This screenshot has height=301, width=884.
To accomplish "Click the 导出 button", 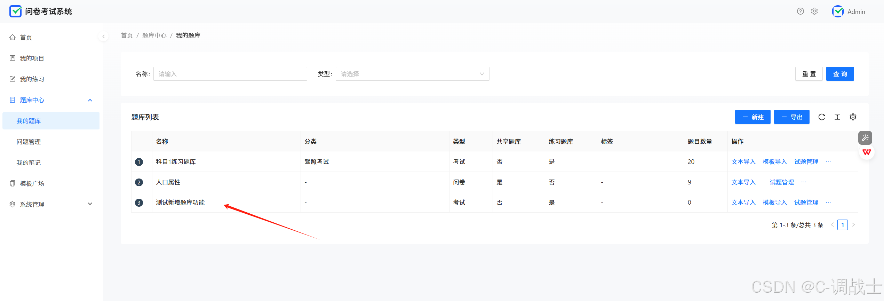I will click(791, 117).
